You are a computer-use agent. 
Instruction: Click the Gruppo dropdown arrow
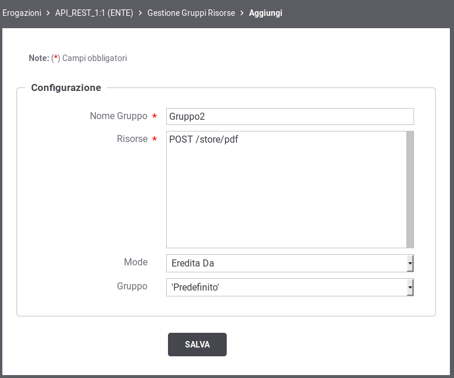pyautogui.click(x=410, y=287)
